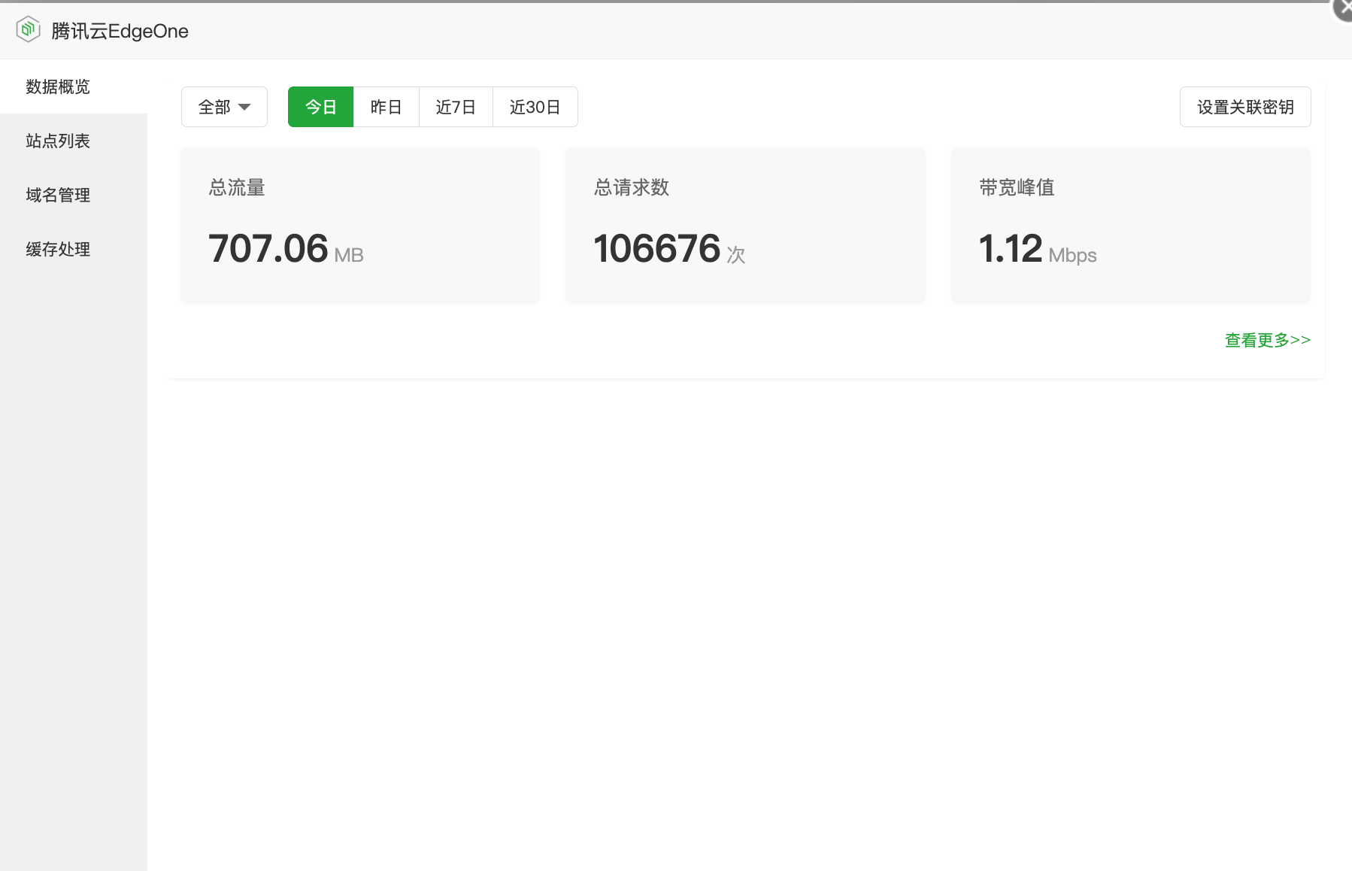Click the 106676 request count value
Image resolution: width=1352 pixels, height=871 pixels.
[x=668, y=250]
